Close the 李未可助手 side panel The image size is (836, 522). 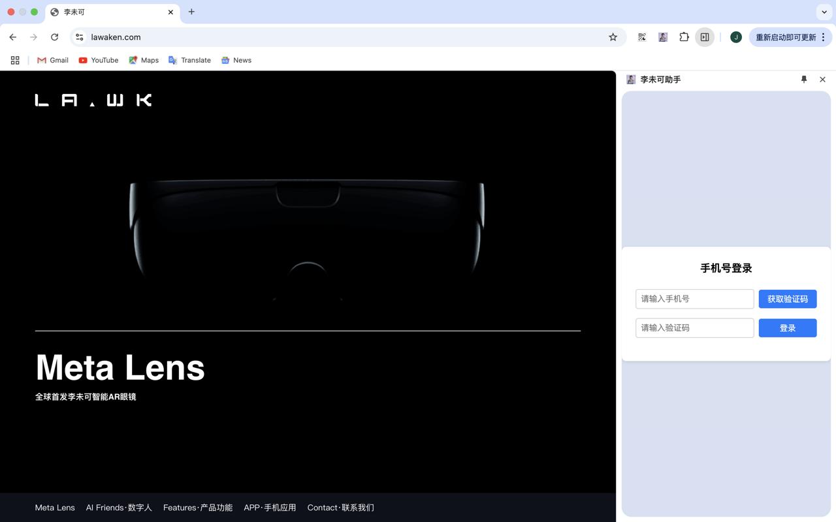pyautogui.click(x=822, y=80)
